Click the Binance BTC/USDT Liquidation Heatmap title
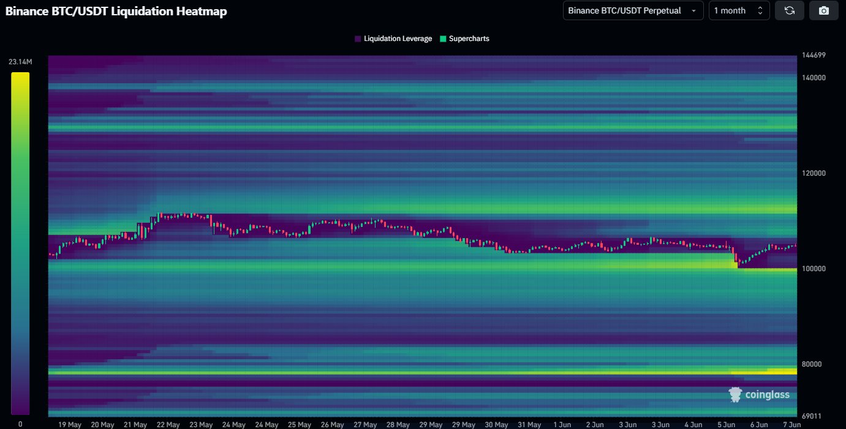 116,11
